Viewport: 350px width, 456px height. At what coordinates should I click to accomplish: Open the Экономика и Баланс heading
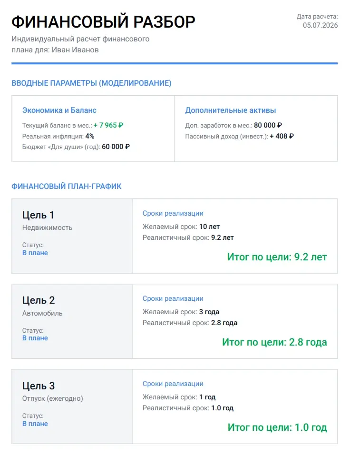click(59, 110)
